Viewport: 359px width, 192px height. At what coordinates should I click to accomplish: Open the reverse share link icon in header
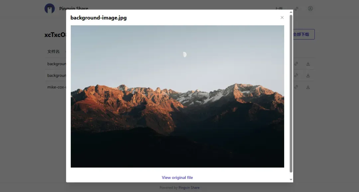(297, 9)
